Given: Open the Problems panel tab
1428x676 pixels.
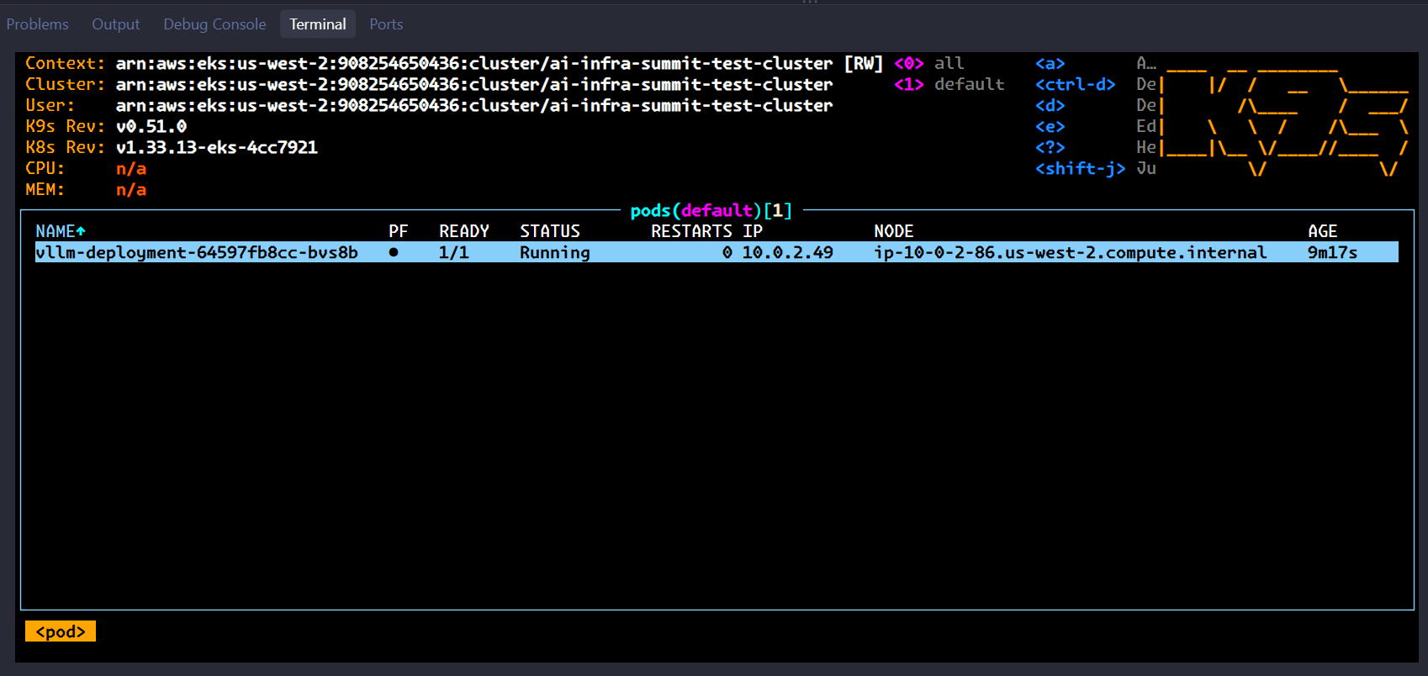Looking at the screenshot, I should point(38,24).
